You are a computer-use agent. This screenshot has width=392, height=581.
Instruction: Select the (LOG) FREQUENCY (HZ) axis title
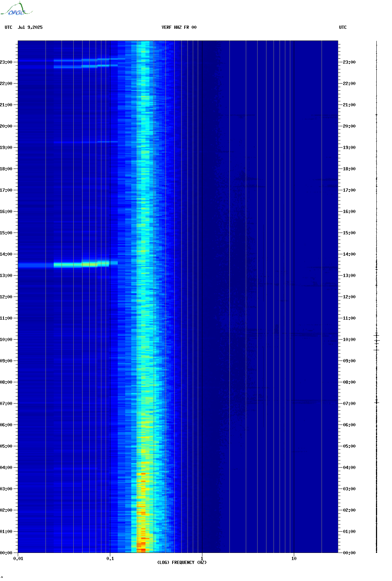tap(182, 563)
